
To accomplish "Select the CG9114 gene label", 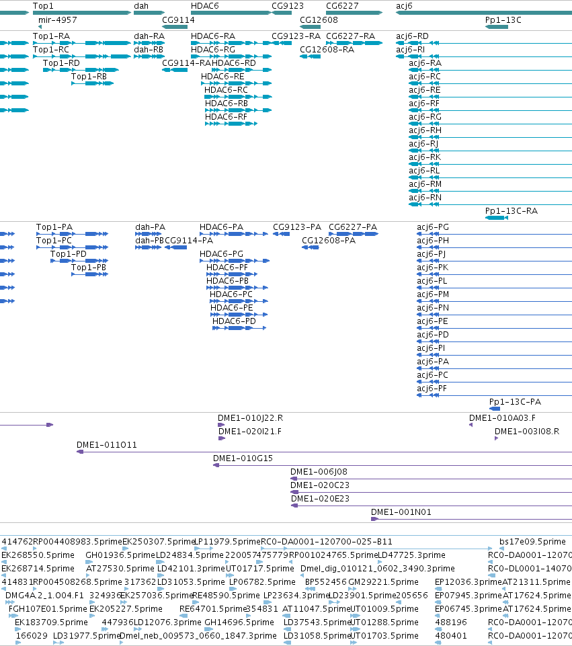I will tap(178, 19).
